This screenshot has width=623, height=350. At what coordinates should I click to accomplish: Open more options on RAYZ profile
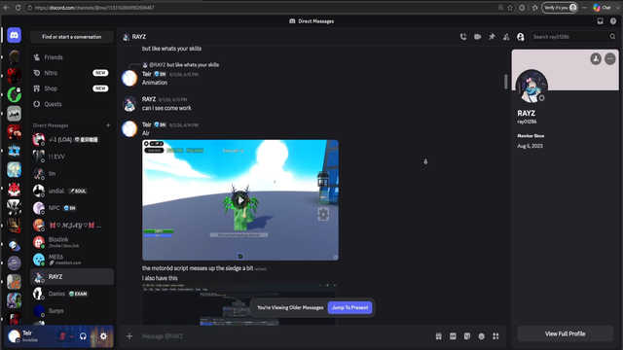610,59
